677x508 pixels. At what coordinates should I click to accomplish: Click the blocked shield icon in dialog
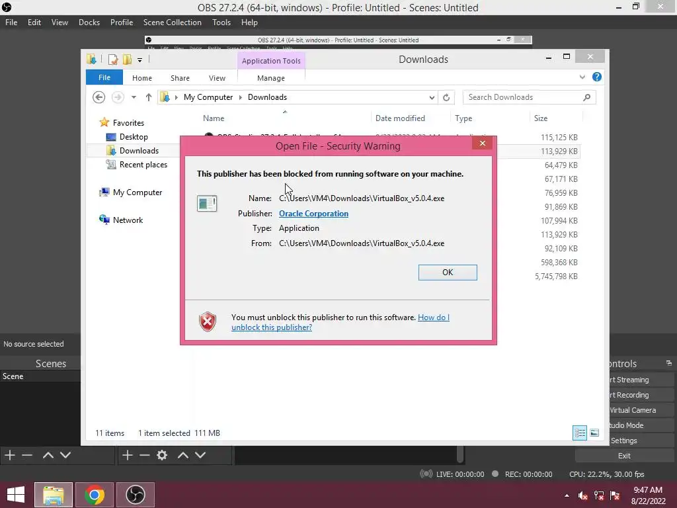207,322
